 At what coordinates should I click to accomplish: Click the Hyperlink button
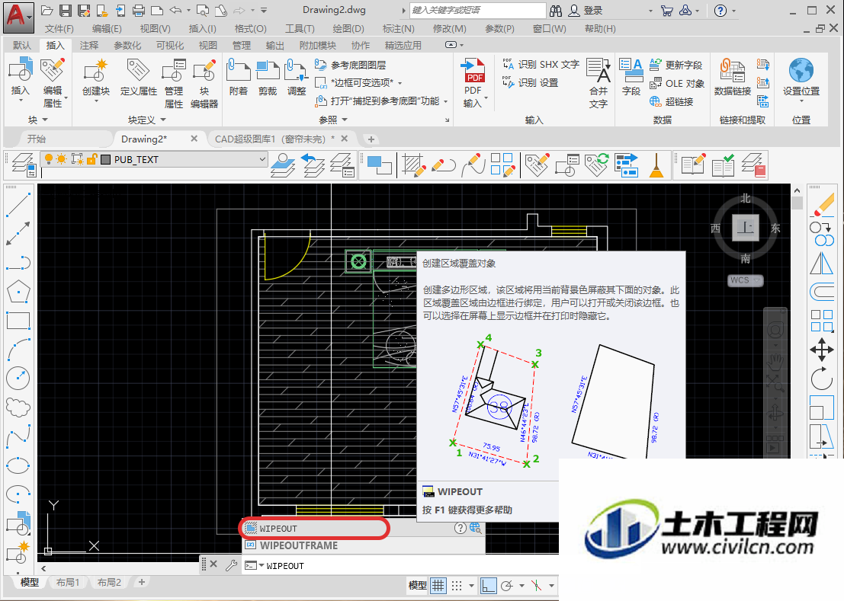click(x=671, y=101)
